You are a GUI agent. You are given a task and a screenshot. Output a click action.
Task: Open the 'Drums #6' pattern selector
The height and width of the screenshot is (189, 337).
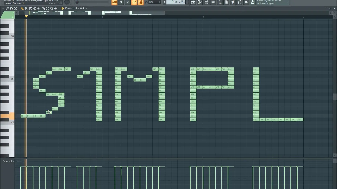pyautogui.click(x=177, y=2)
